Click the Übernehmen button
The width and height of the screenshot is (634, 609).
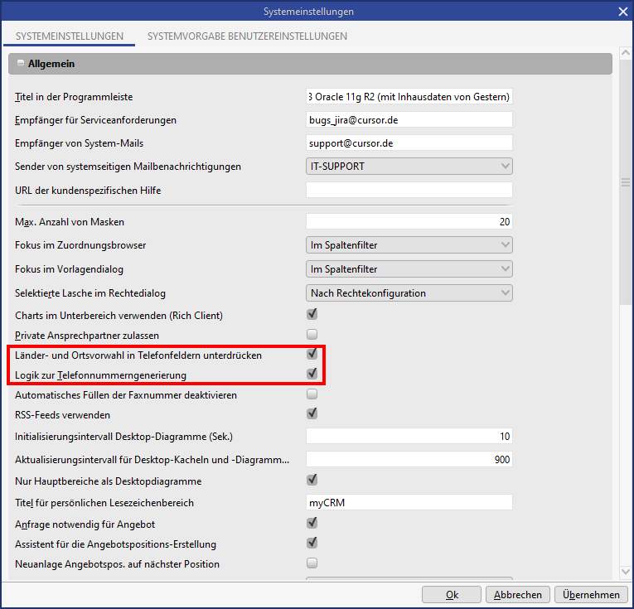click(x=591, y=595)
